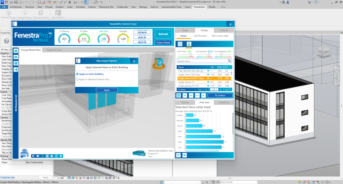Viewport: 343px width, 184px height.
Task: Adjust the Min Daylighting slider handle
Action: click(221, 55)
